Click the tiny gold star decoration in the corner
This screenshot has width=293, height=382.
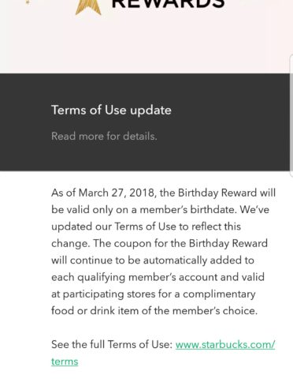(x=28, y=2)
